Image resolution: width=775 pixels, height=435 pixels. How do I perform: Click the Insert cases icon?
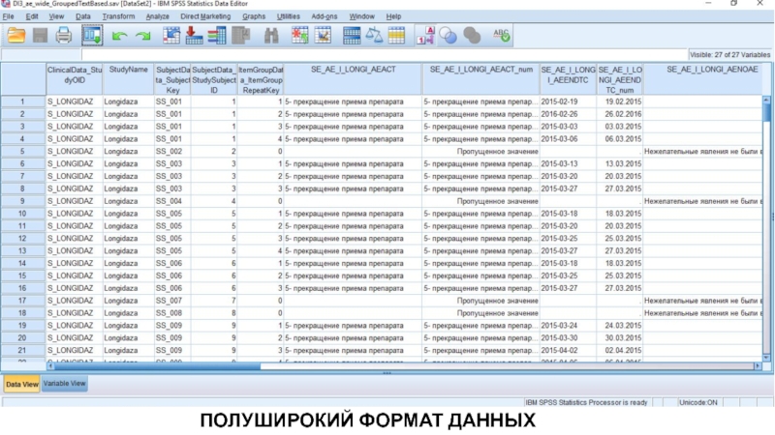tap(299, 36)
